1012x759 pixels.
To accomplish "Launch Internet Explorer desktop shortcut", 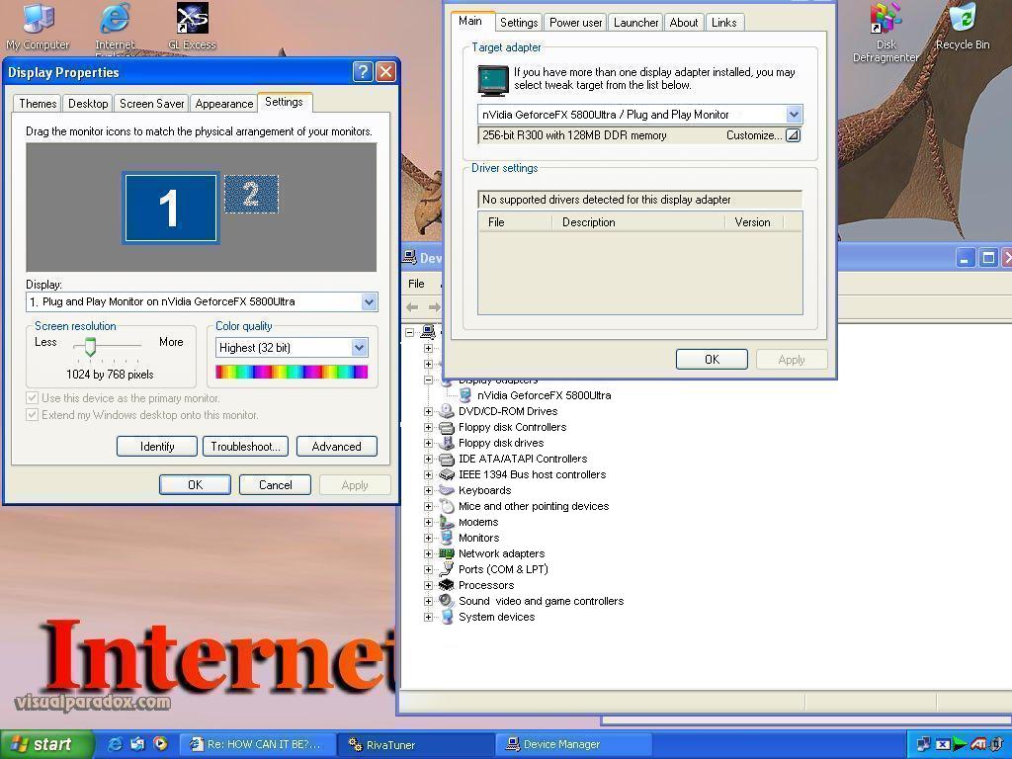I will click(115, 26).
